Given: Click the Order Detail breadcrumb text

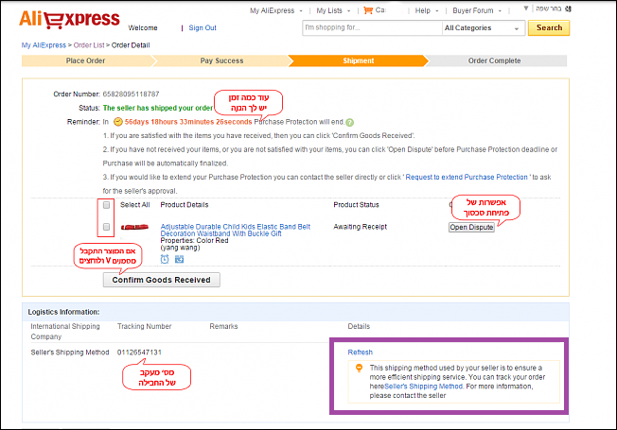Looking at the screenshot, I should [x=131, y=45].
